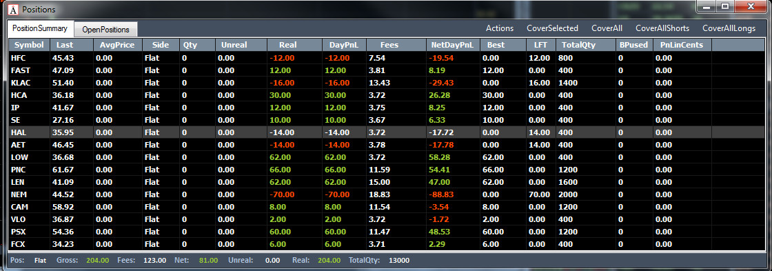772x271 pixels.
Task: Open the Actions menu
Action: coord(500,28)
